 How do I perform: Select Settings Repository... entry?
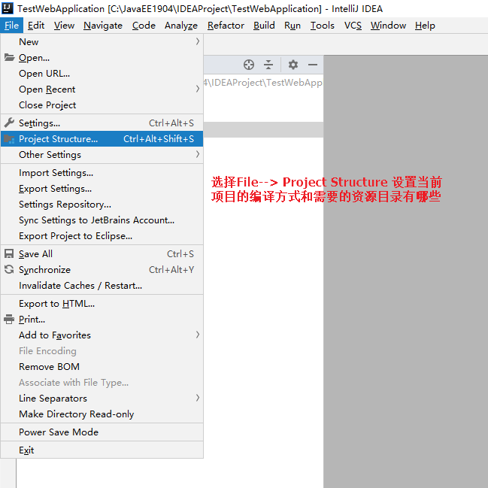pos(102,205)
